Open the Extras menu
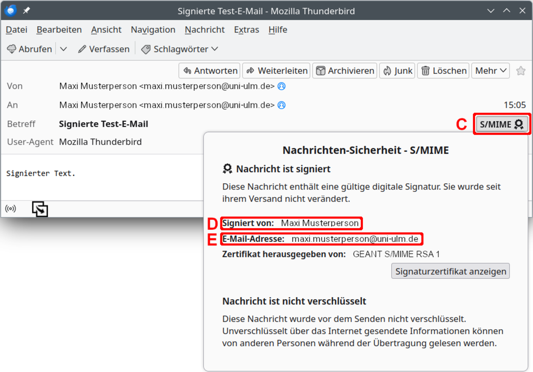This screenshot has width=533, height=372. coord(247,30)
